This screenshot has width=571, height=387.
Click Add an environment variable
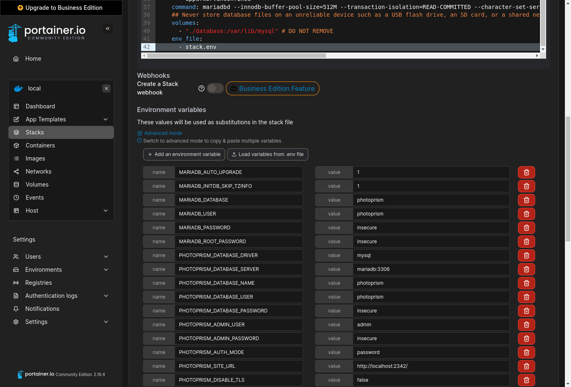click(x=184, y=154)
